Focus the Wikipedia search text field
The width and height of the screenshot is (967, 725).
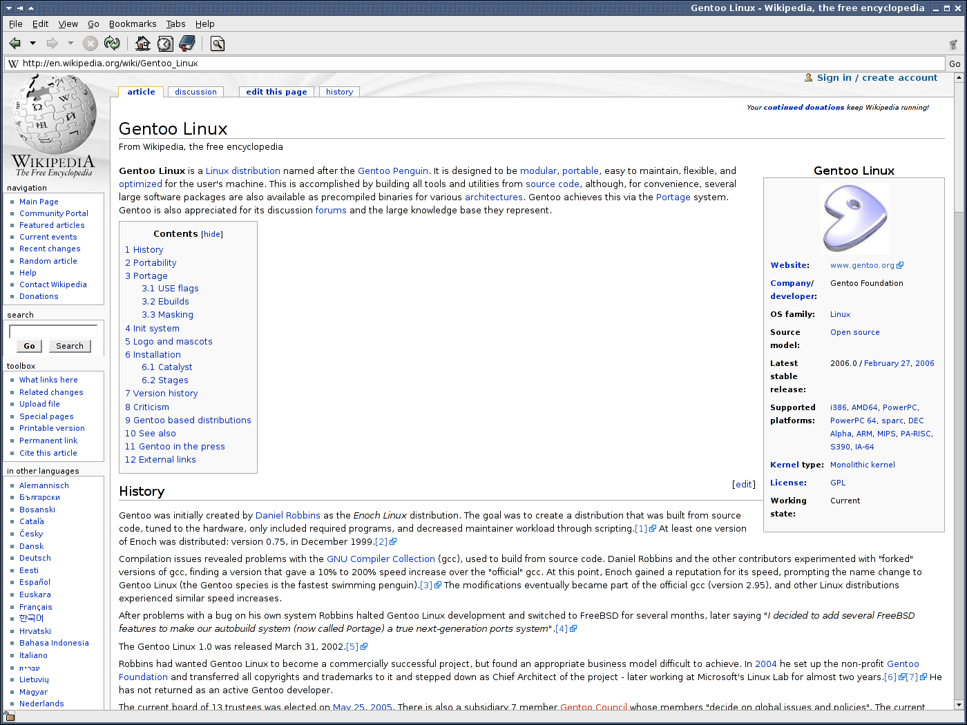(53, 331)
